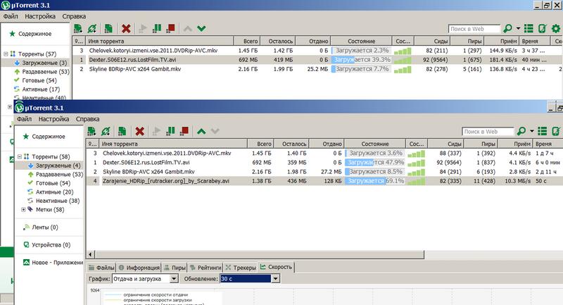Add torrent from URL in front window
The height and width of the screenshot is (305, 563).
[x=106, y=131]
